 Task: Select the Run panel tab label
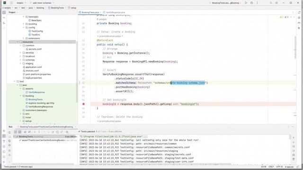[x=10, y=127]
